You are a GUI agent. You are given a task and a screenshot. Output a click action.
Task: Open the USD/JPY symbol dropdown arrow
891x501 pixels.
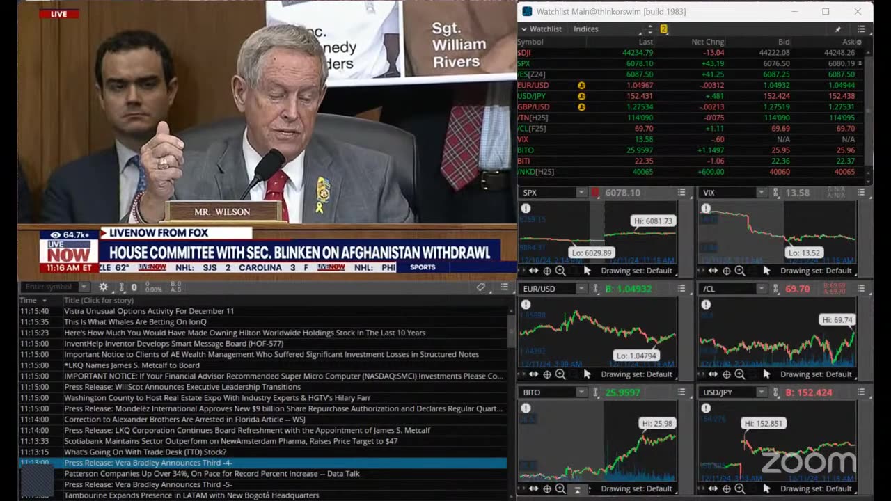(x=761, y=392)
